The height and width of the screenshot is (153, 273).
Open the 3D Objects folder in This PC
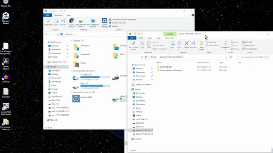pos(81,47)
